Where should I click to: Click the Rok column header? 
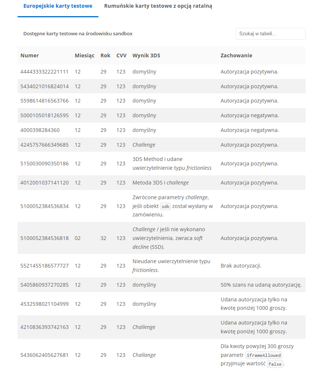coord(105,55)
